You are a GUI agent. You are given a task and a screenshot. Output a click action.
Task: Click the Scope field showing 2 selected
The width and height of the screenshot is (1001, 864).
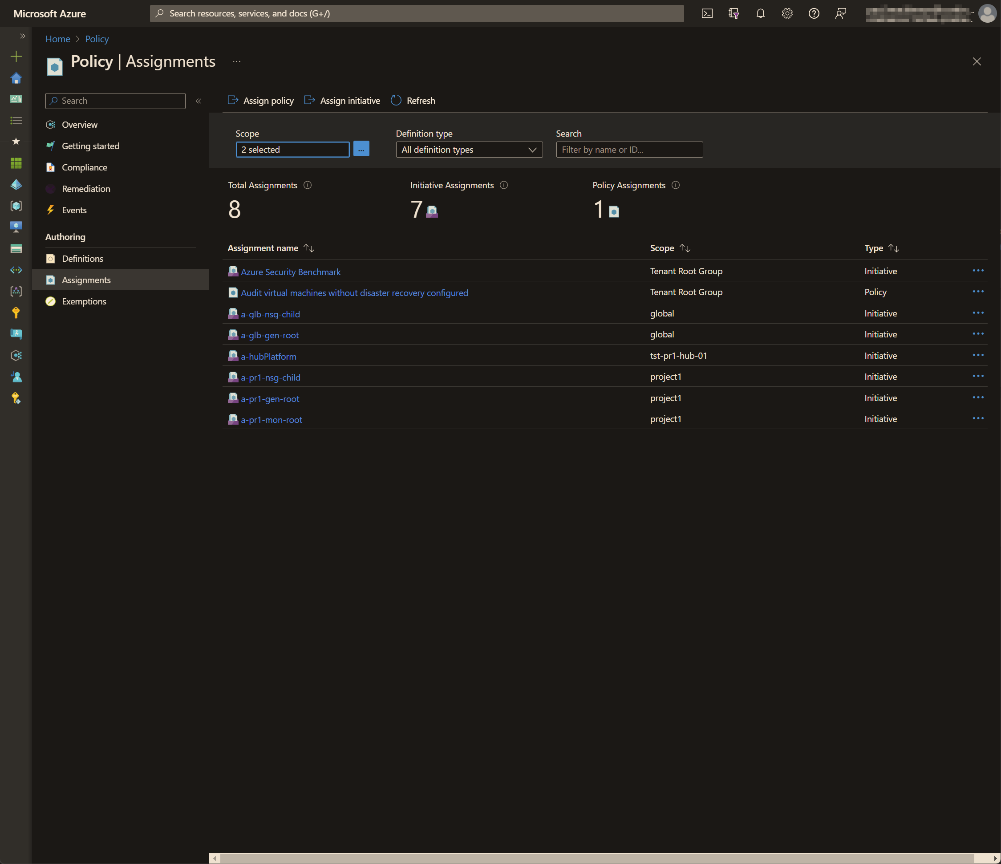292,150
